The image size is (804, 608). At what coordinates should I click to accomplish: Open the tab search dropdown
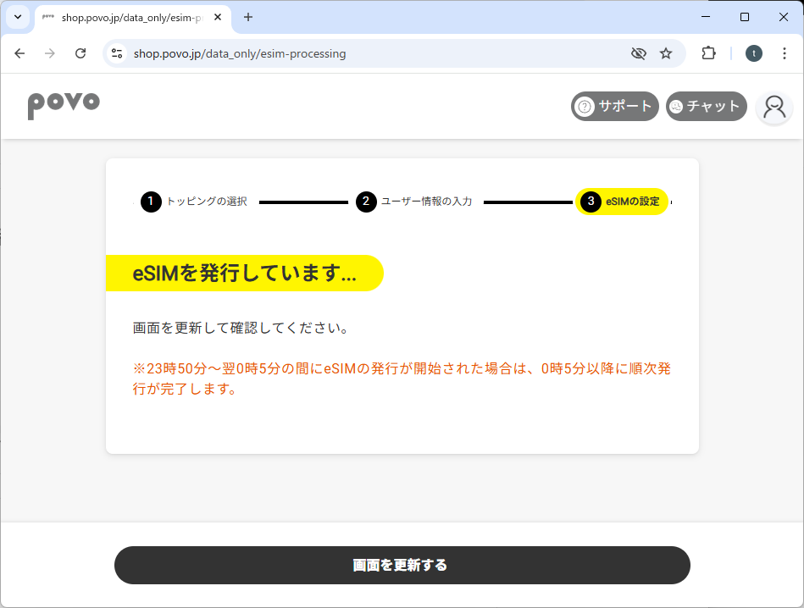pos(18,17)
